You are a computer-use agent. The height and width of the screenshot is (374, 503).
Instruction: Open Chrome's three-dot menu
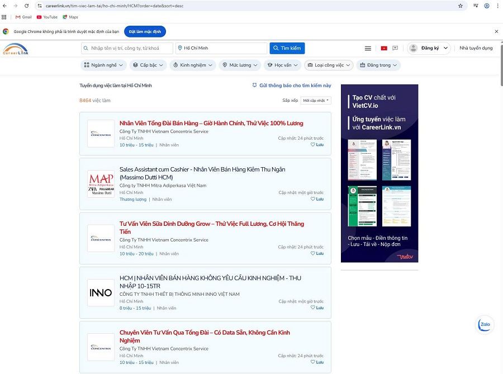tap(498, 6)
